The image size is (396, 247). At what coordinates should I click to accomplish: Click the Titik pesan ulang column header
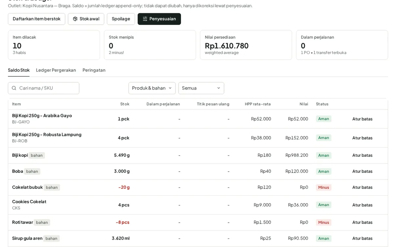pyautogui.click(x=213, y=104)
